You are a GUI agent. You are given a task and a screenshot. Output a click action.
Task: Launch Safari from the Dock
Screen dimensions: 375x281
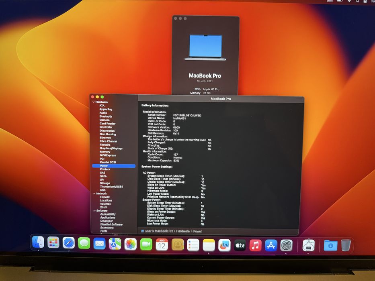[x=69, y=243]
